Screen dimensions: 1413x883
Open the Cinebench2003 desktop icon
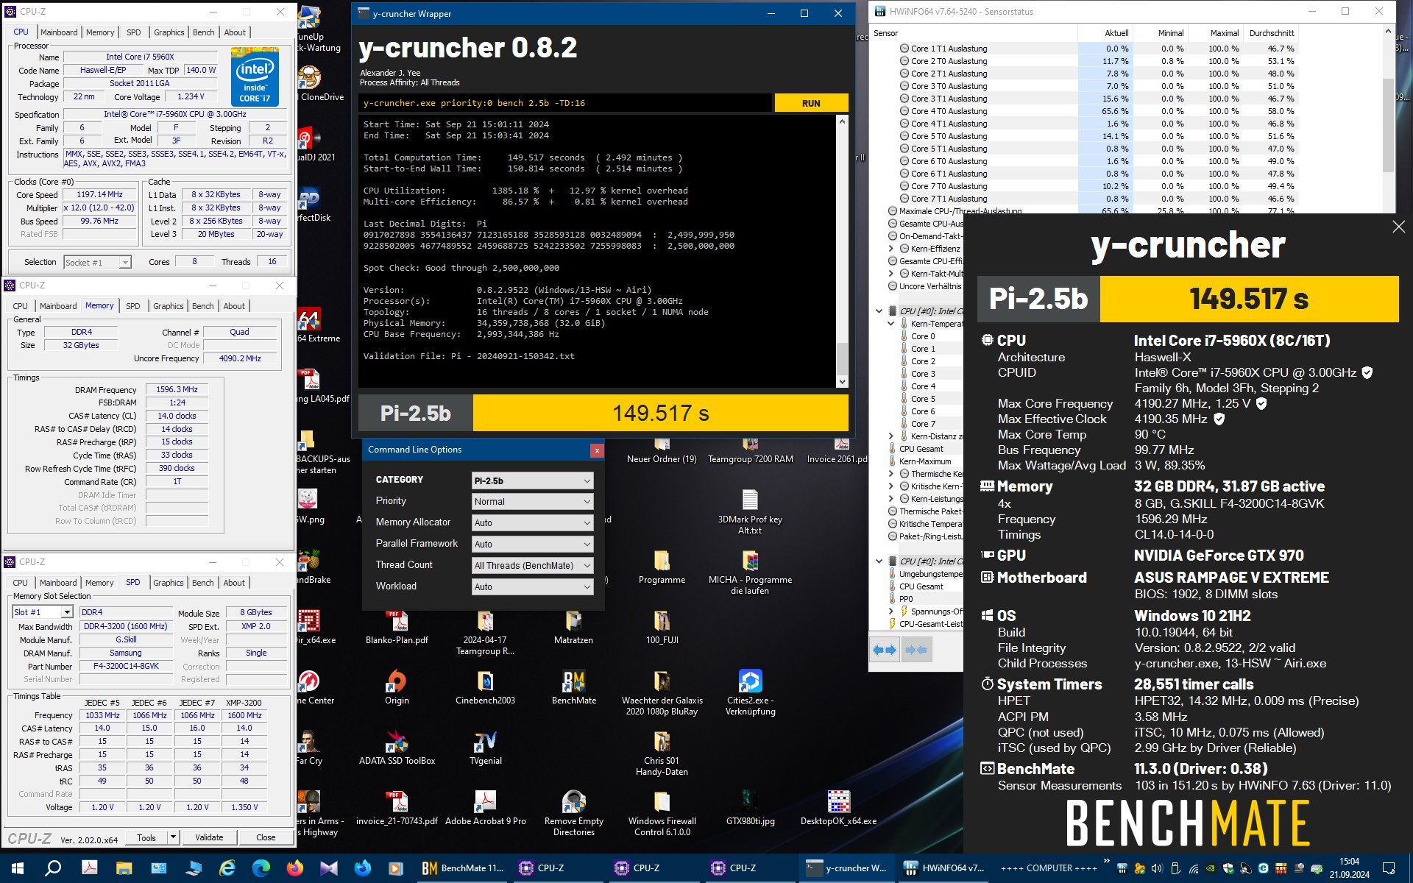(x=485, y=687)
